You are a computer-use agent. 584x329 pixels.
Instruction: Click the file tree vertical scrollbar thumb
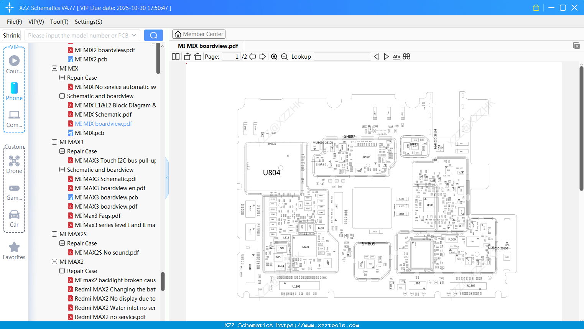click(158, 58)
